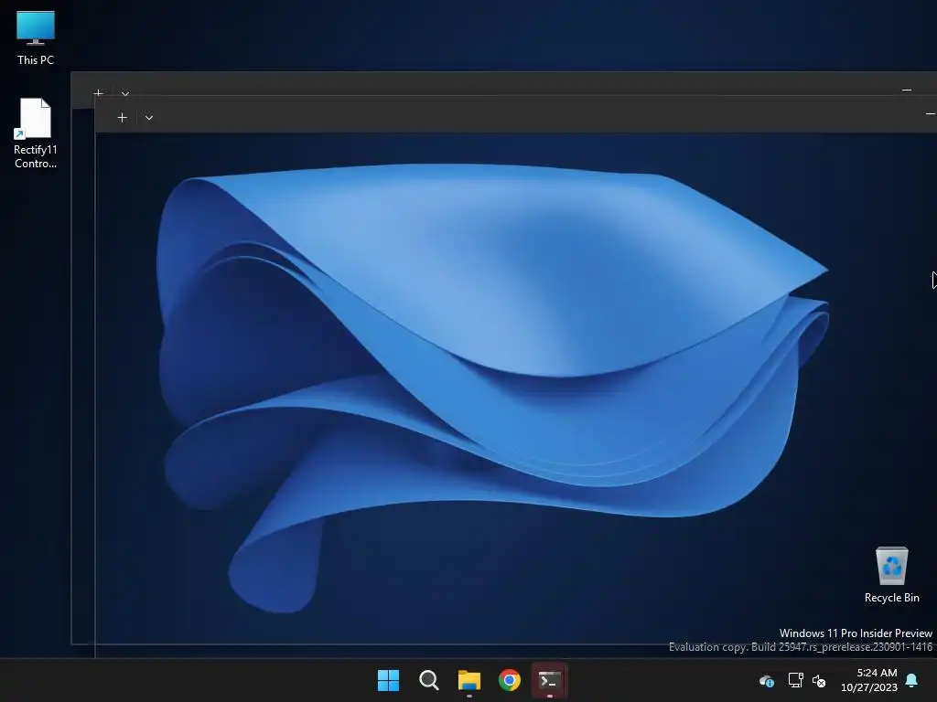Open clock showing 5:24 AM
Viewport: 937px width, 702px height.
point(869,680)
